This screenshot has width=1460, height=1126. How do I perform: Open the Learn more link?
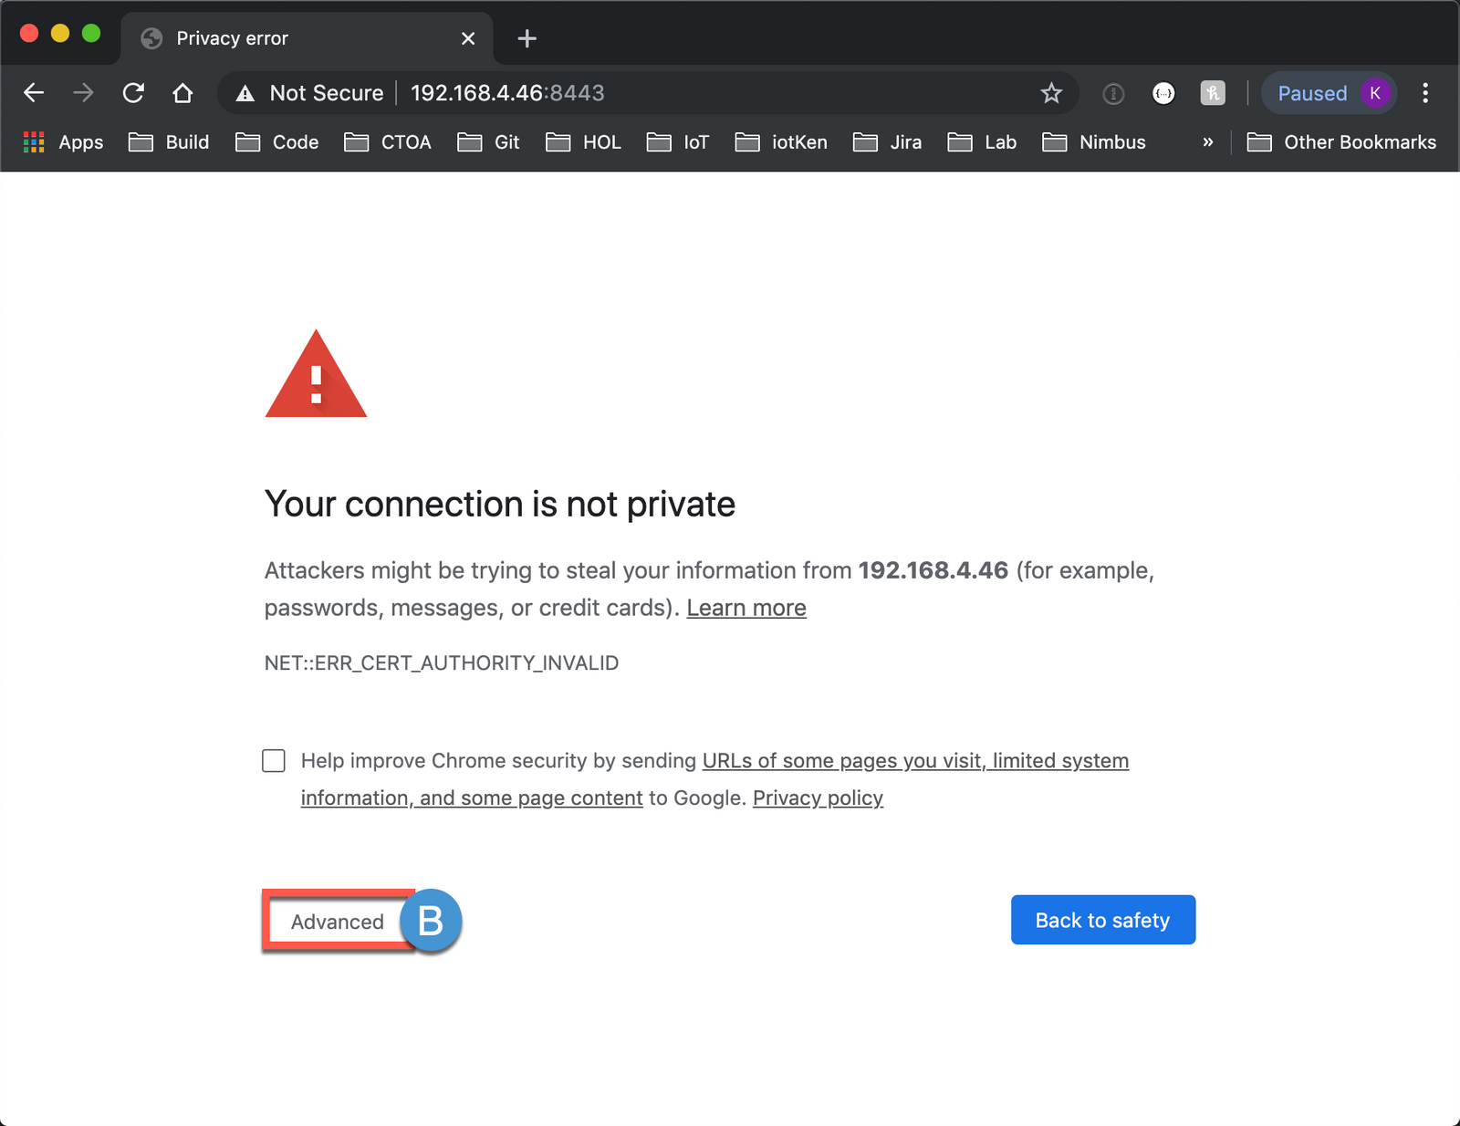pyautogui.click(x=746, y=608)
